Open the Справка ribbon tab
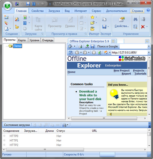 (x=137, y=11)
